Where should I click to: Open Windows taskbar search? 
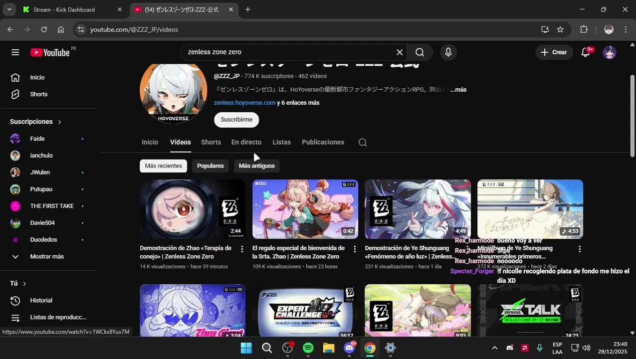[267, 348]
